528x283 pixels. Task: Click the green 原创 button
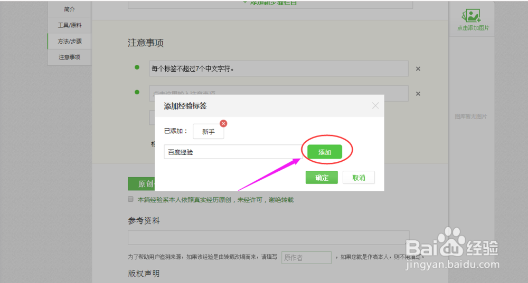[142, 184]
